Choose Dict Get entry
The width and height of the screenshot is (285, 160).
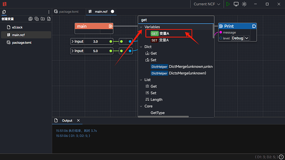click(151, 53)
